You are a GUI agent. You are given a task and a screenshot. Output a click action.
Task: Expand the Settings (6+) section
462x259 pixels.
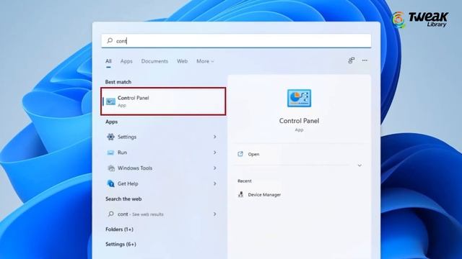pos(121,244)
